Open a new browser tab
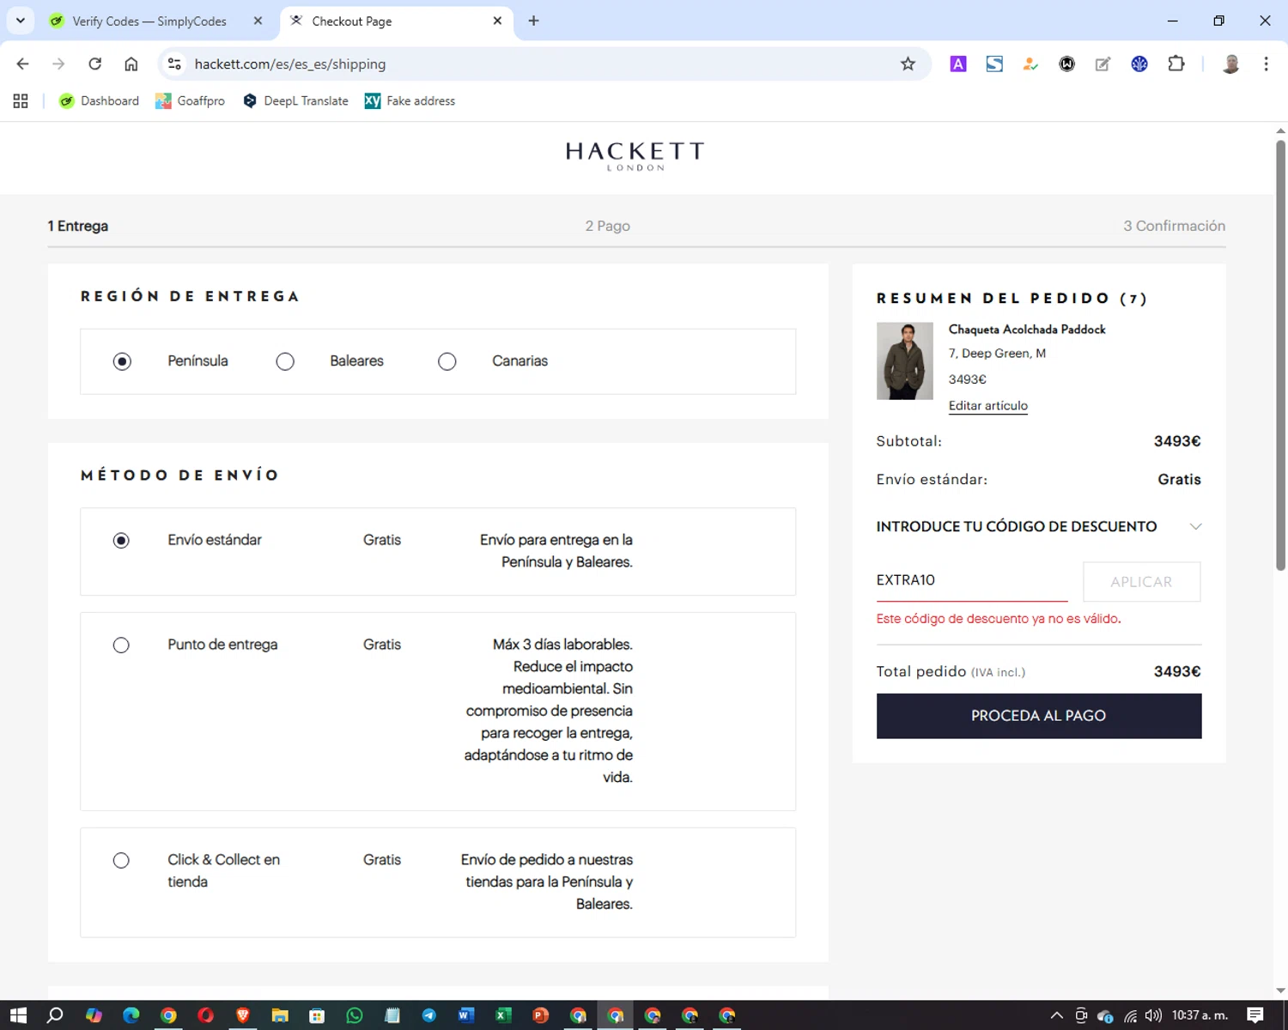This screenshot has height=1030, width=1288. (533, 21)
